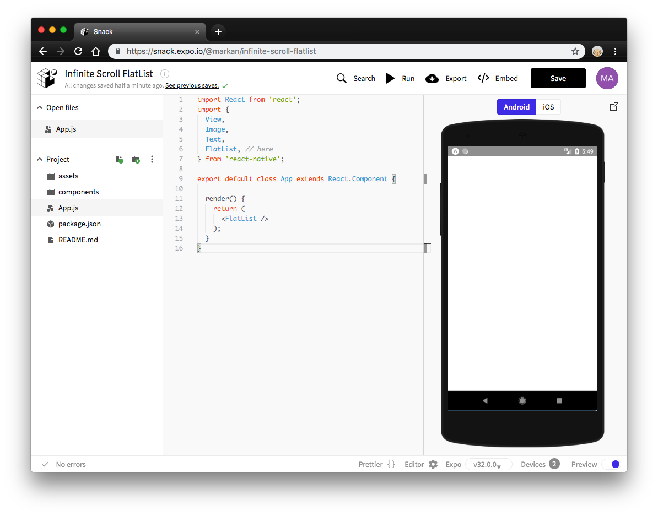658x516 pixels.
Task: Open preview in a popout window
Action: pos(614,107)
